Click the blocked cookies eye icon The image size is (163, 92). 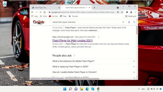click(x=118, y=12)
